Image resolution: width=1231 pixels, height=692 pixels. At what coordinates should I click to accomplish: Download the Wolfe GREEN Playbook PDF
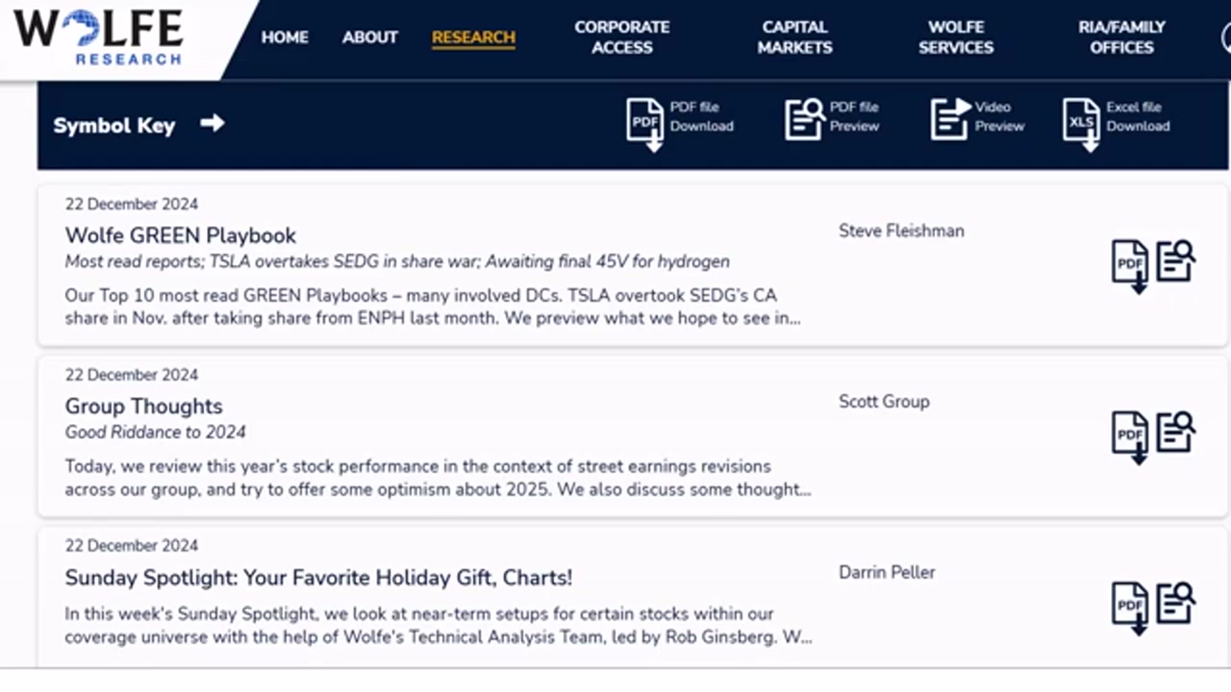pyautogui.click(x=1130, y=266)
